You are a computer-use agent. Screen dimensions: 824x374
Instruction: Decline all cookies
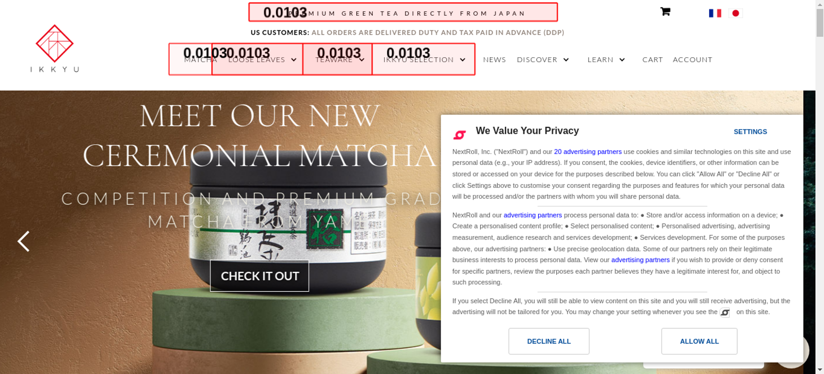(549, 341)
